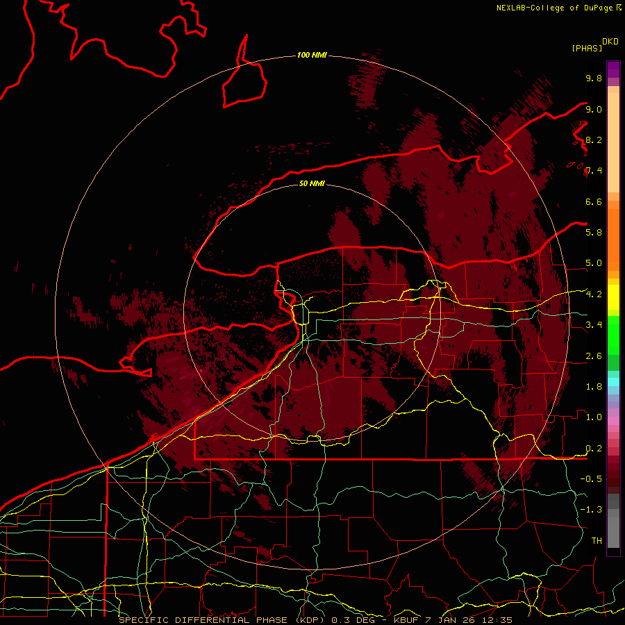Click the [PHAS] units label
This screenshot has width=625, height=625.
(x=587, y=48)
